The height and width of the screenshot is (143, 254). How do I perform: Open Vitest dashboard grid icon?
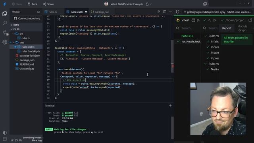(x=193, y=20)
